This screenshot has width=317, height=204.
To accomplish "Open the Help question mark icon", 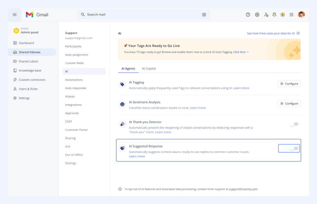I will point(248,15).
